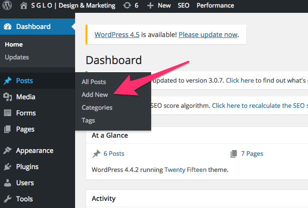308x208 pixels.
Task: Click the home icon beside site name
Action: (x=24, y=6)
